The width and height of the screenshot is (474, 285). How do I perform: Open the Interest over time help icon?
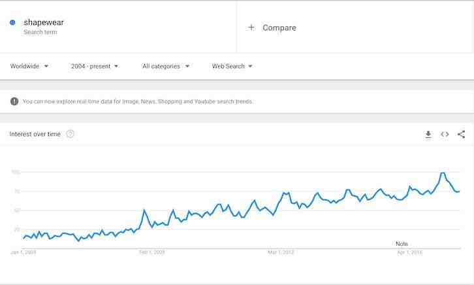(x=70, y=134)
